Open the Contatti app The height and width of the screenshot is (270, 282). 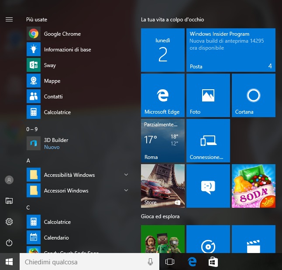click(78, 96)
